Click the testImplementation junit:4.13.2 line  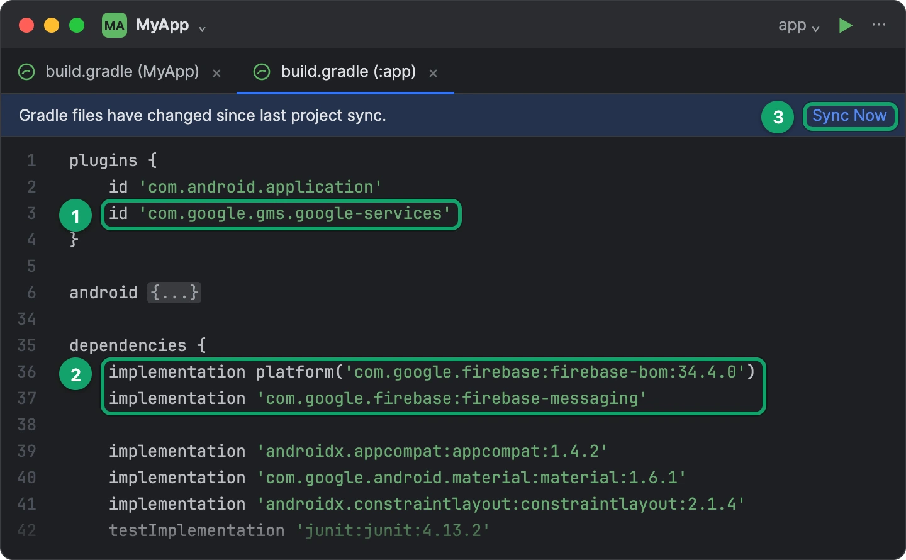point(299,530)
